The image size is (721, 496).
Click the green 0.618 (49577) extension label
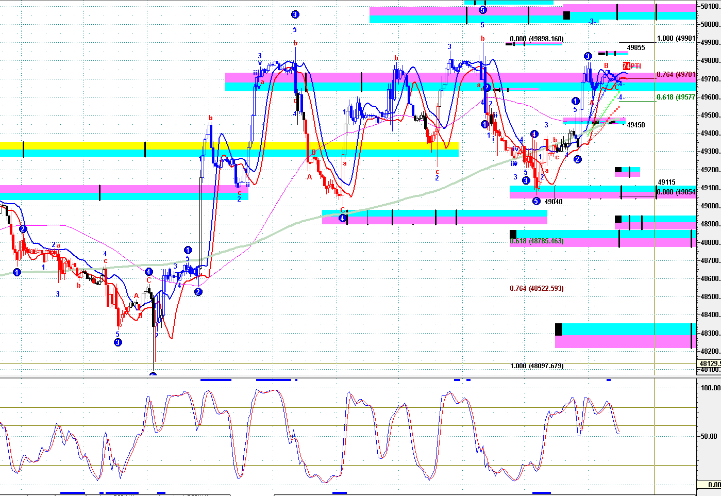point(676,97)
